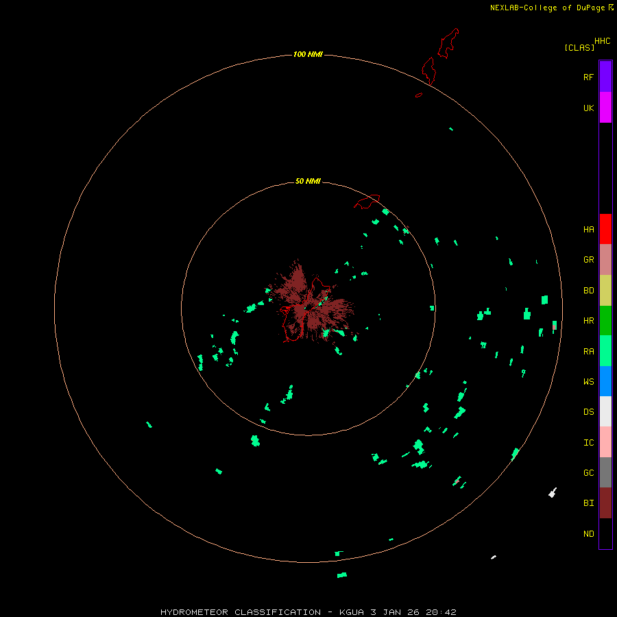The width and height of the screenshot is (617, 617).
Task: Click the HHC product label
Action: (x=602, y=41)
